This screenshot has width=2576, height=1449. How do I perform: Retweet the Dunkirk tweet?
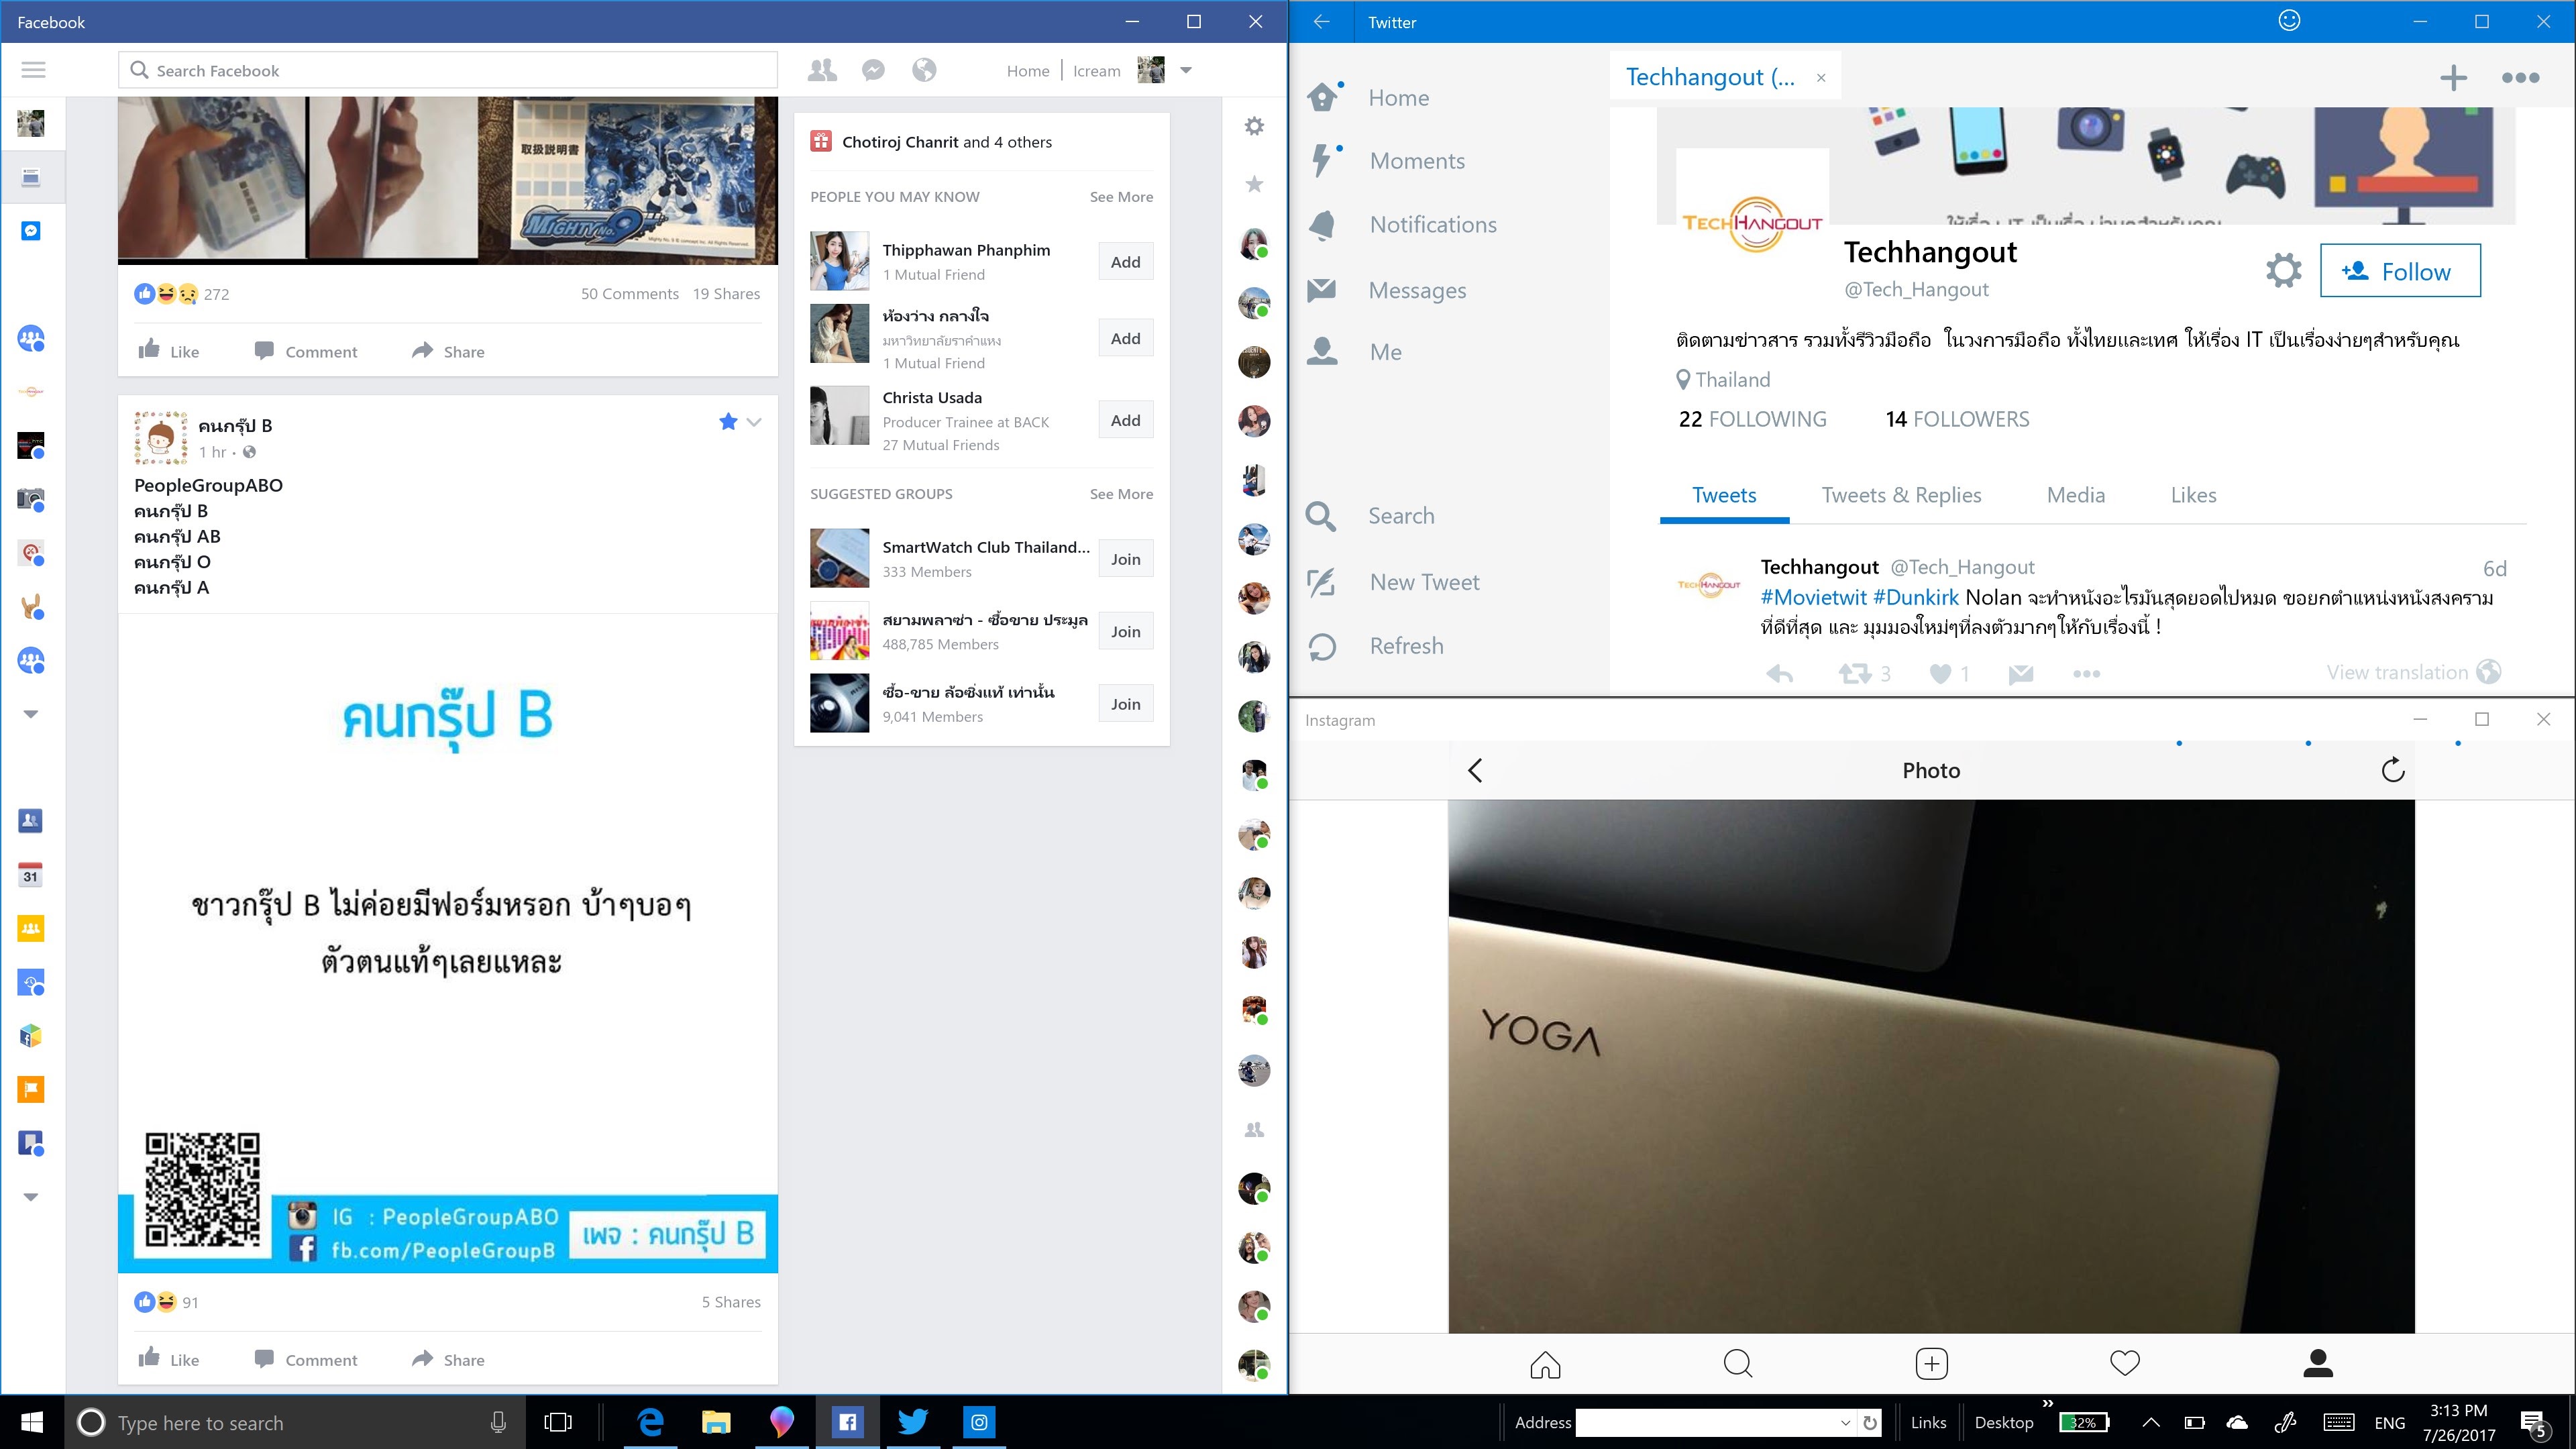click(1855, 674)
